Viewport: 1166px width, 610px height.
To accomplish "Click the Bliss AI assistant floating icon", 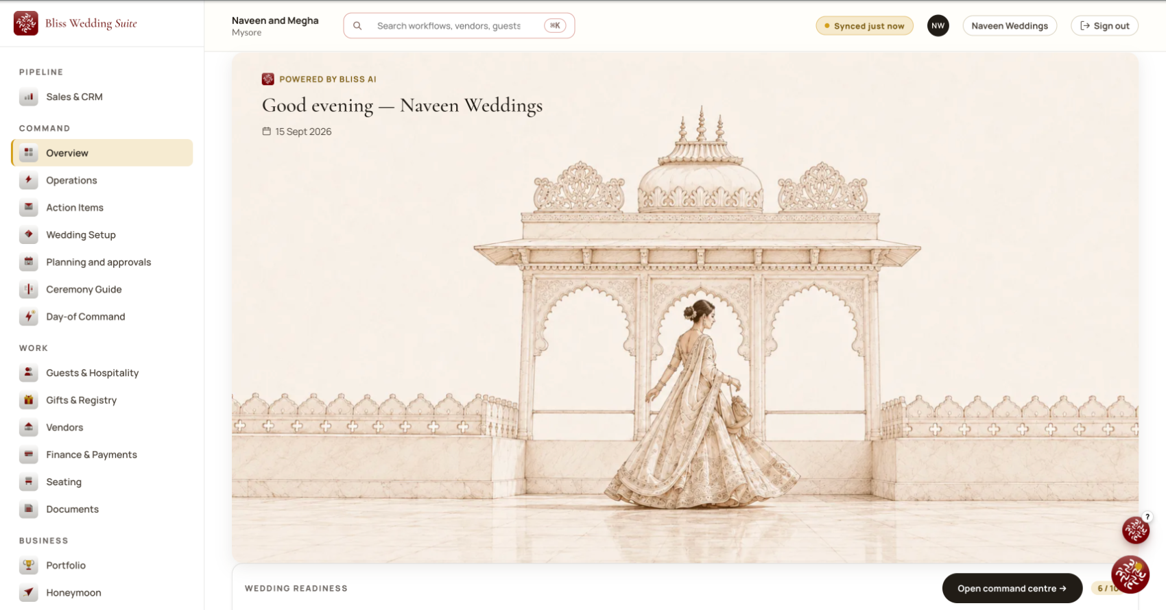I will [1130, 574].
